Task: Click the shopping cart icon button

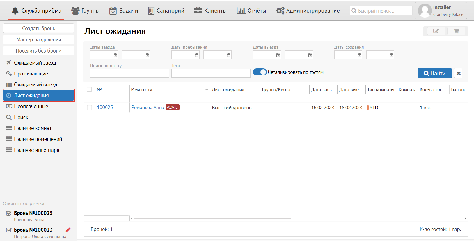Action: coord(456,31)
